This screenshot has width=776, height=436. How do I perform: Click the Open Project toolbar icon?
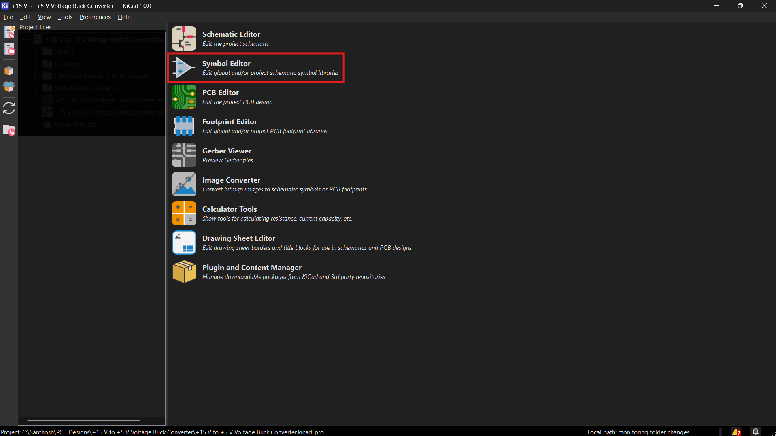(9, 49)
